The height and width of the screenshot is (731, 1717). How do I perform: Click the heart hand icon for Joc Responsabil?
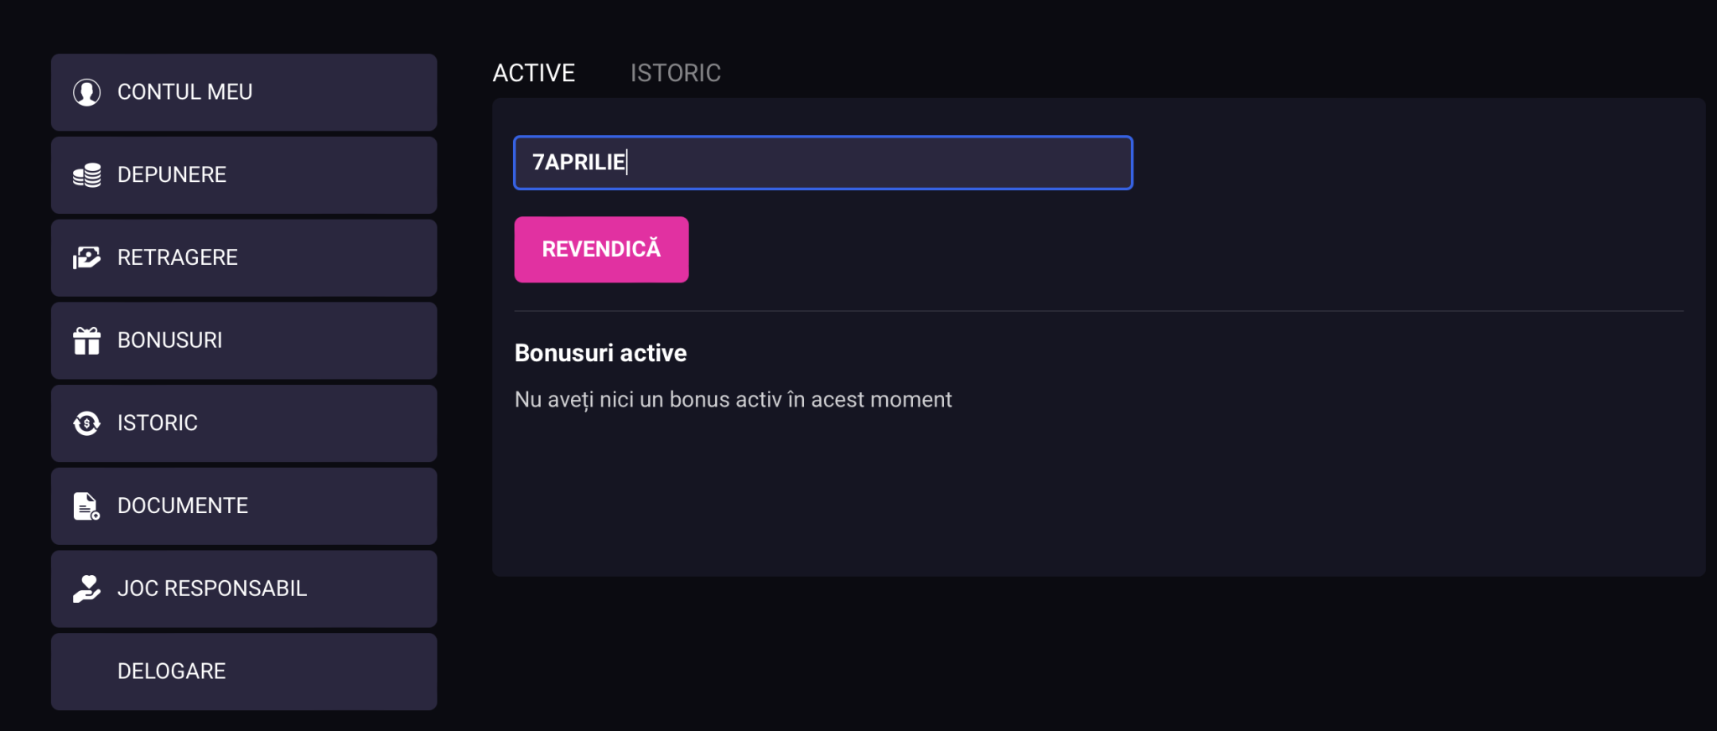click(86, 588)
